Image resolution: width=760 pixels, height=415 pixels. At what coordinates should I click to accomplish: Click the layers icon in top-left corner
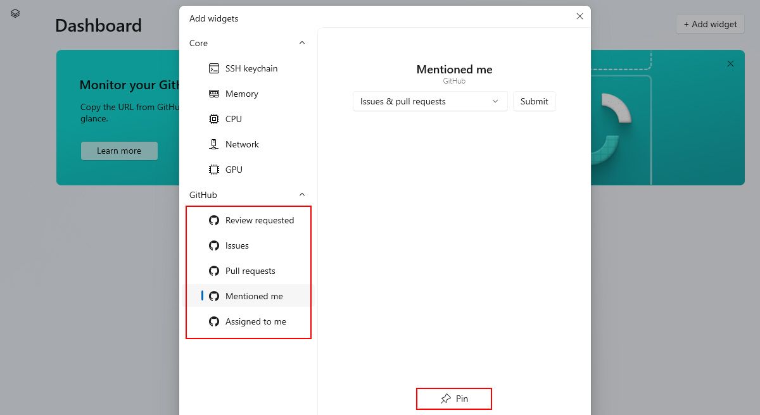coord(15,13)
